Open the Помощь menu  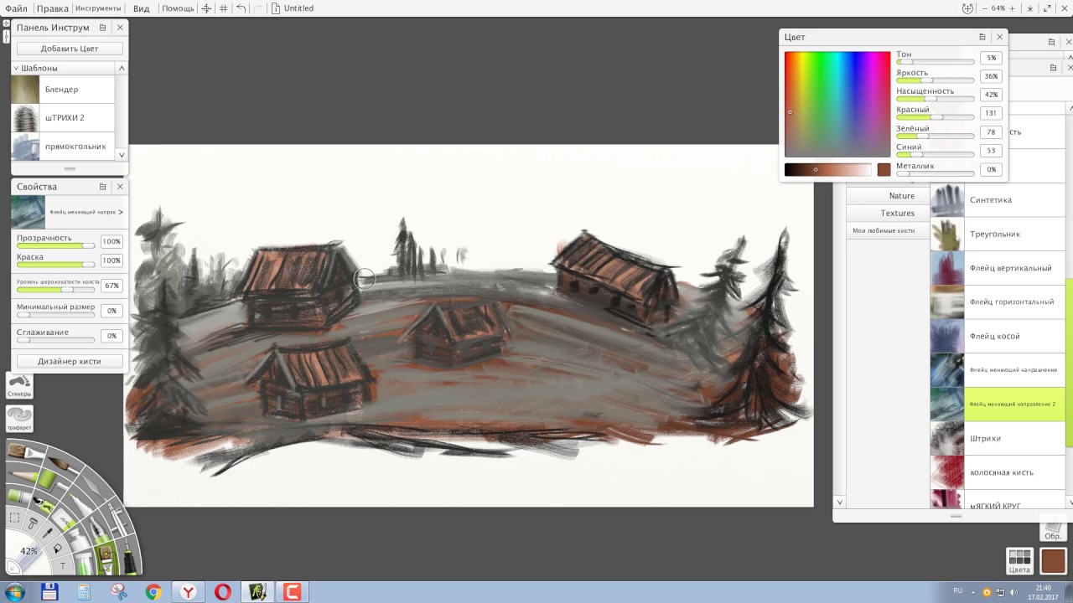pyautogui.click(x=178, y=8)
